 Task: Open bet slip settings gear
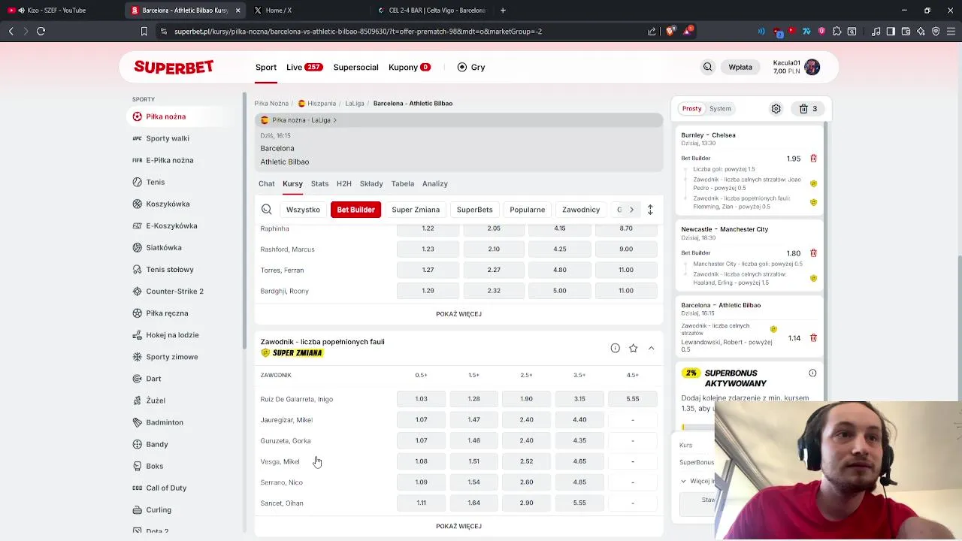tap(776, 108)
